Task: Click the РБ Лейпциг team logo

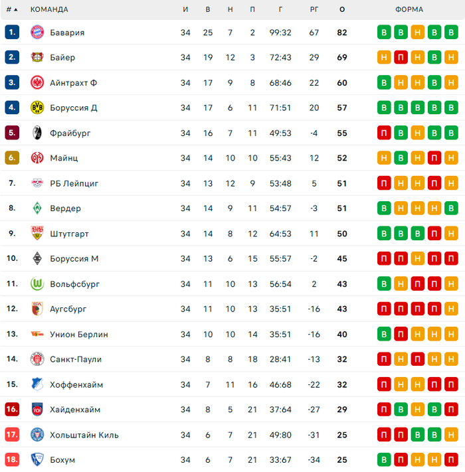Action: pos(37,183)
